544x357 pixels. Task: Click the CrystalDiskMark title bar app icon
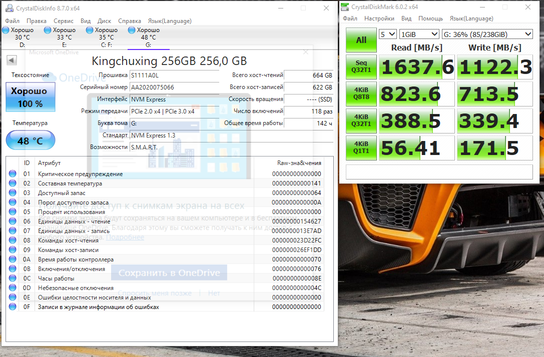point(345,7)
